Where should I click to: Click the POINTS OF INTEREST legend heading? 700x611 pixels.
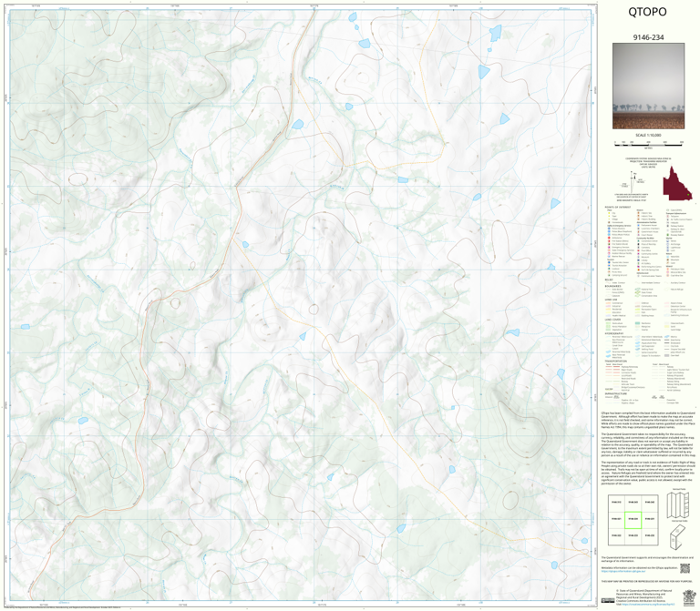tap(618, 208)
